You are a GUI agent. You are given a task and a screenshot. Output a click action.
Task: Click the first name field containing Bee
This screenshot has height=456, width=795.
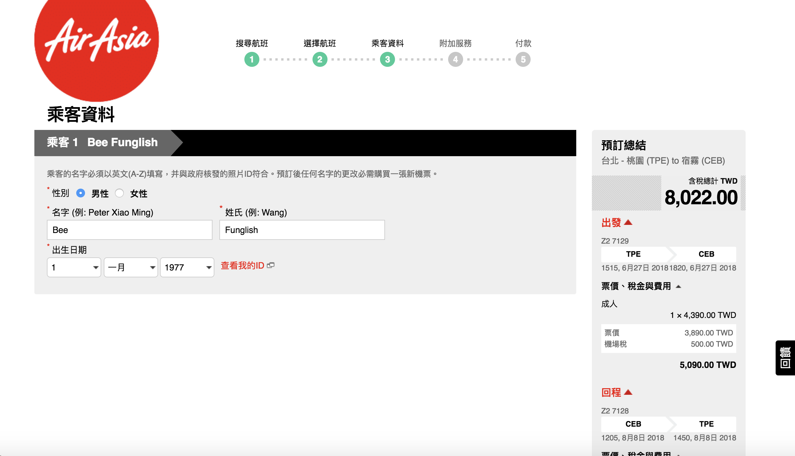tap(129, 230)
